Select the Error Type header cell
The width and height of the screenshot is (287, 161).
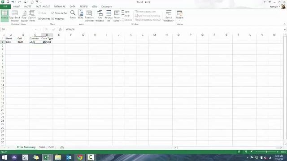(x=47, y=38)
